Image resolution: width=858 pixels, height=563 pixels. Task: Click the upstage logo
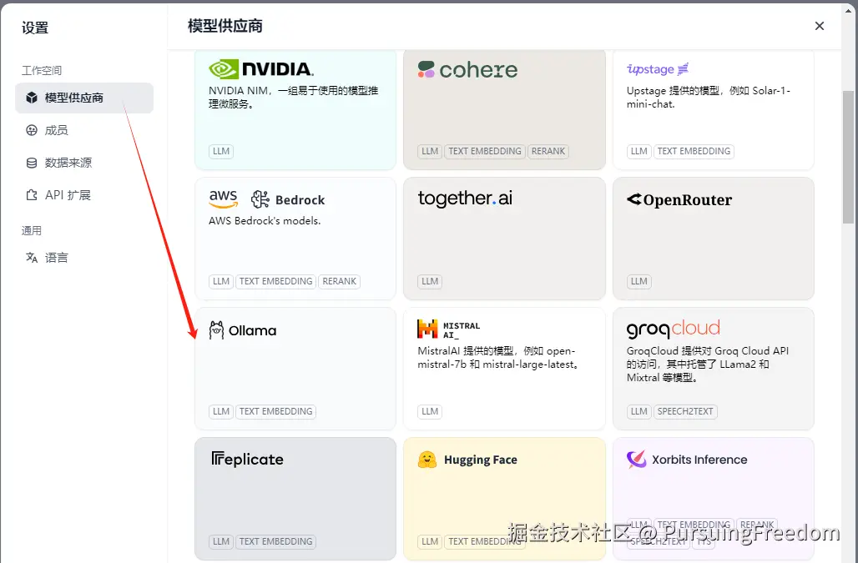[657, 69]
